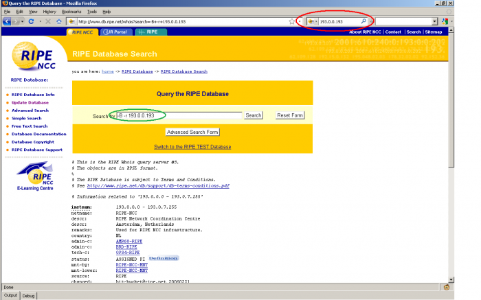481x300 pixels.
Task: Click the home breadcrumb link
Action: tap(108, 71)
